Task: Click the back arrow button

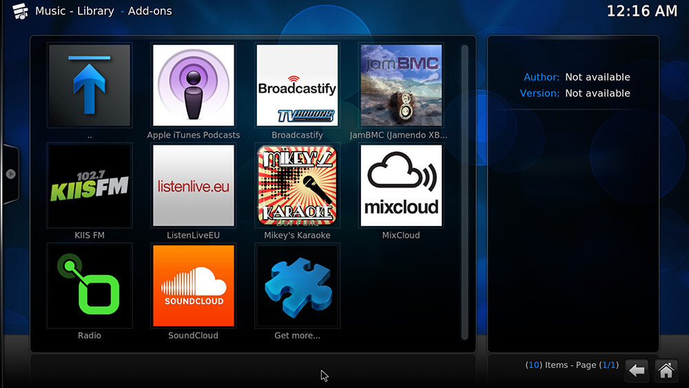Action: pyautogui.click(x=637, y=371)
